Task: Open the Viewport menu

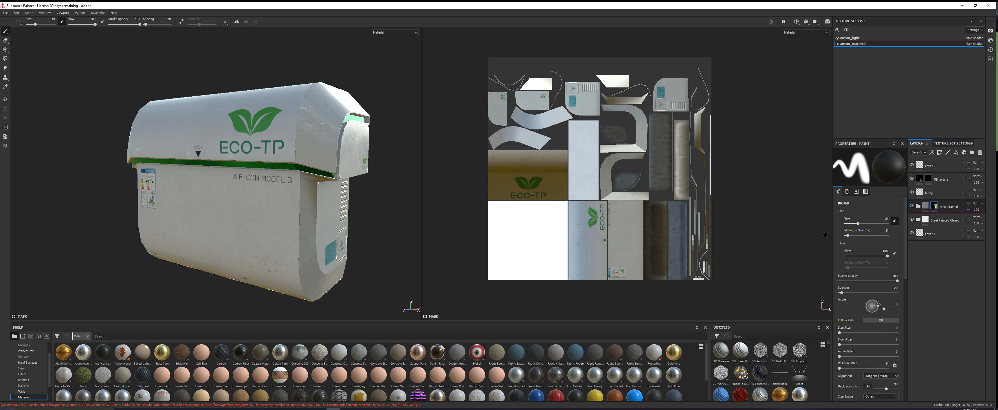Action: point(63,13)
